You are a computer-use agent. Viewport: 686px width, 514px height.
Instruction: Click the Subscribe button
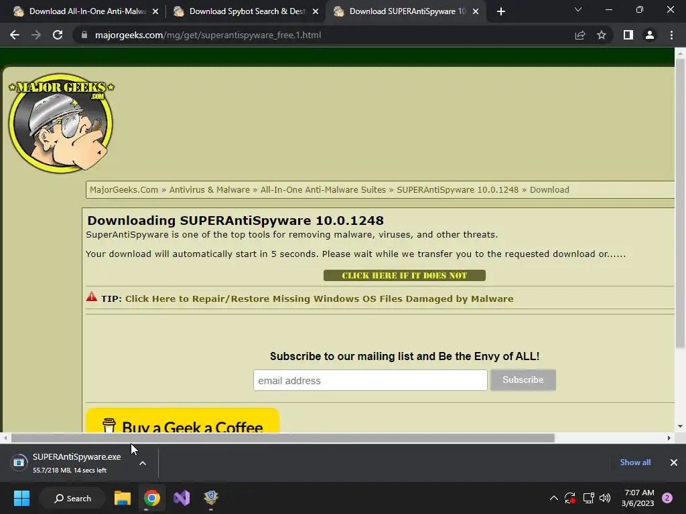(x=523, y=380)
